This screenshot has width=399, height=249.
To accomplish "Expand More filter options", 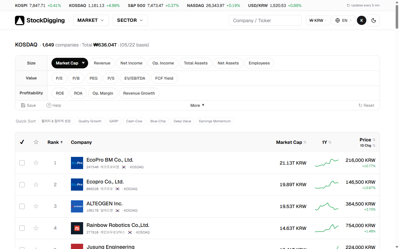I will [197, 105].
